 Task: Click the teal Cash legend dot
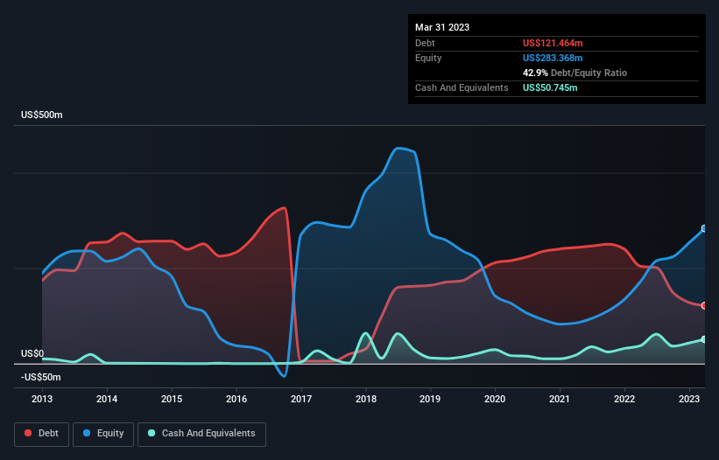(x=152, y=433)
